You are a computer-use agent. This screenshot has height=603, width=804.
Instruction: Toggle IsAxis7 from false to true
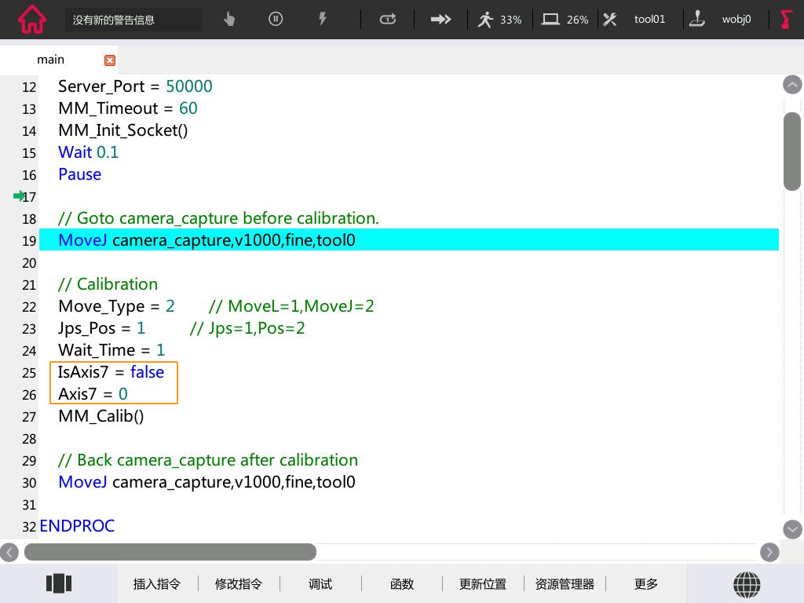click(x=147, y=371)
